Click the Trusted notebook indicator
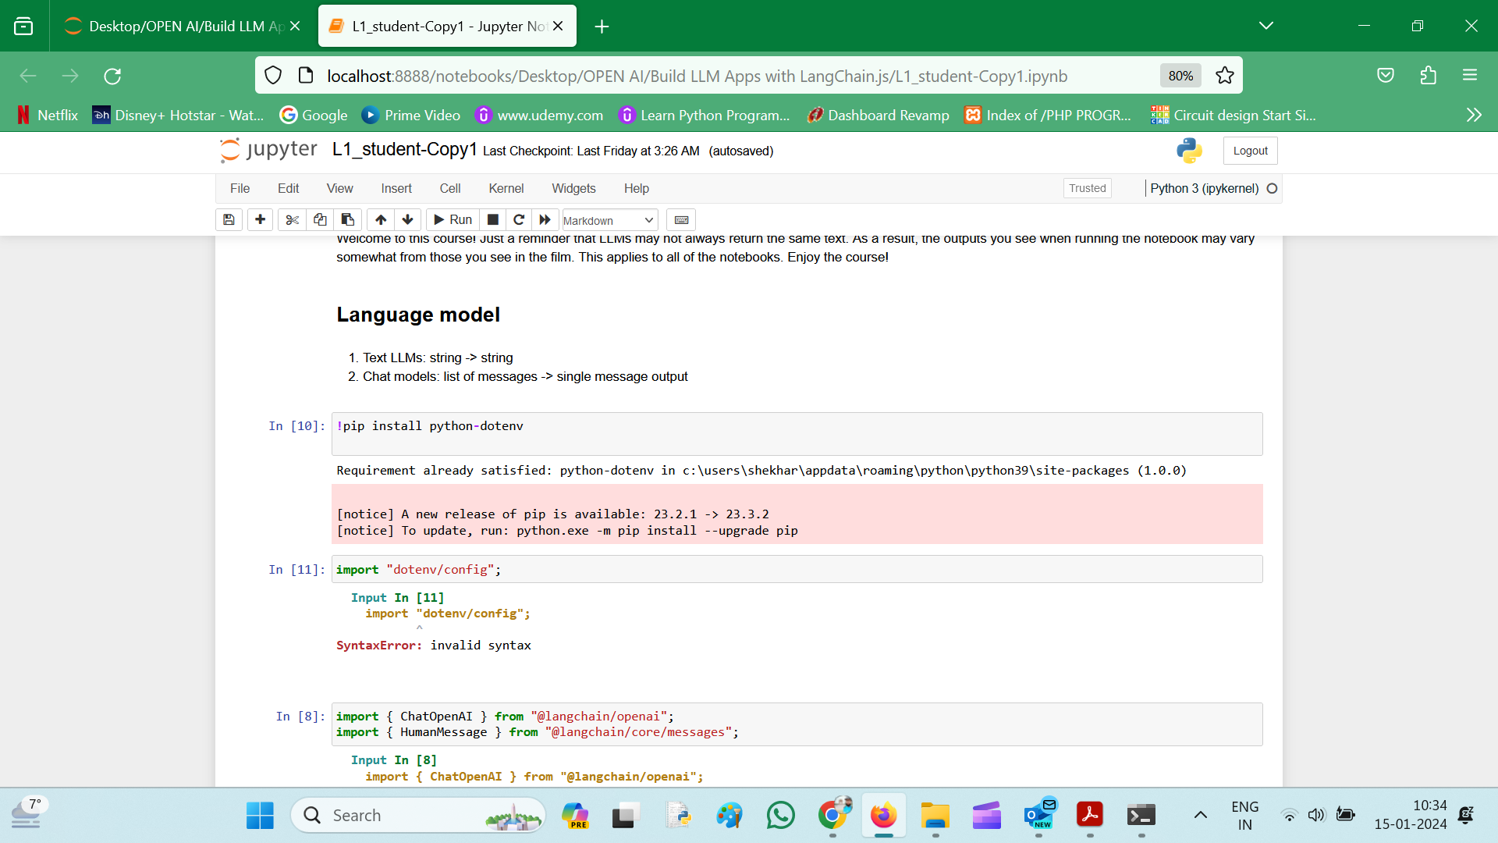The width and height of the screenshot is (1498, 843). pos(1087,188)
